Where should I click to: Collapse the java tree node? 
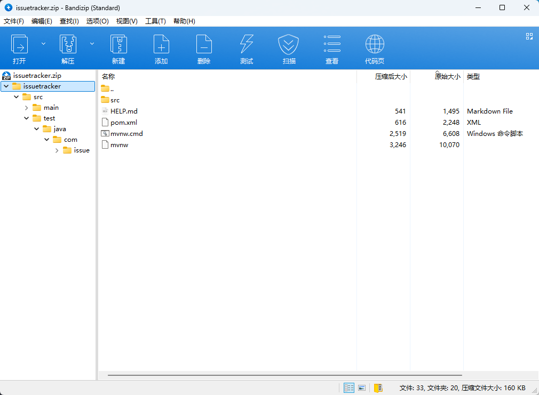(x=36, y=129)
